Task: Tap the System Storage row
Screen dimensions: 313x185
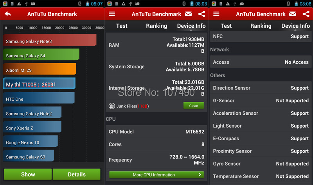Action: pos(156,66)
